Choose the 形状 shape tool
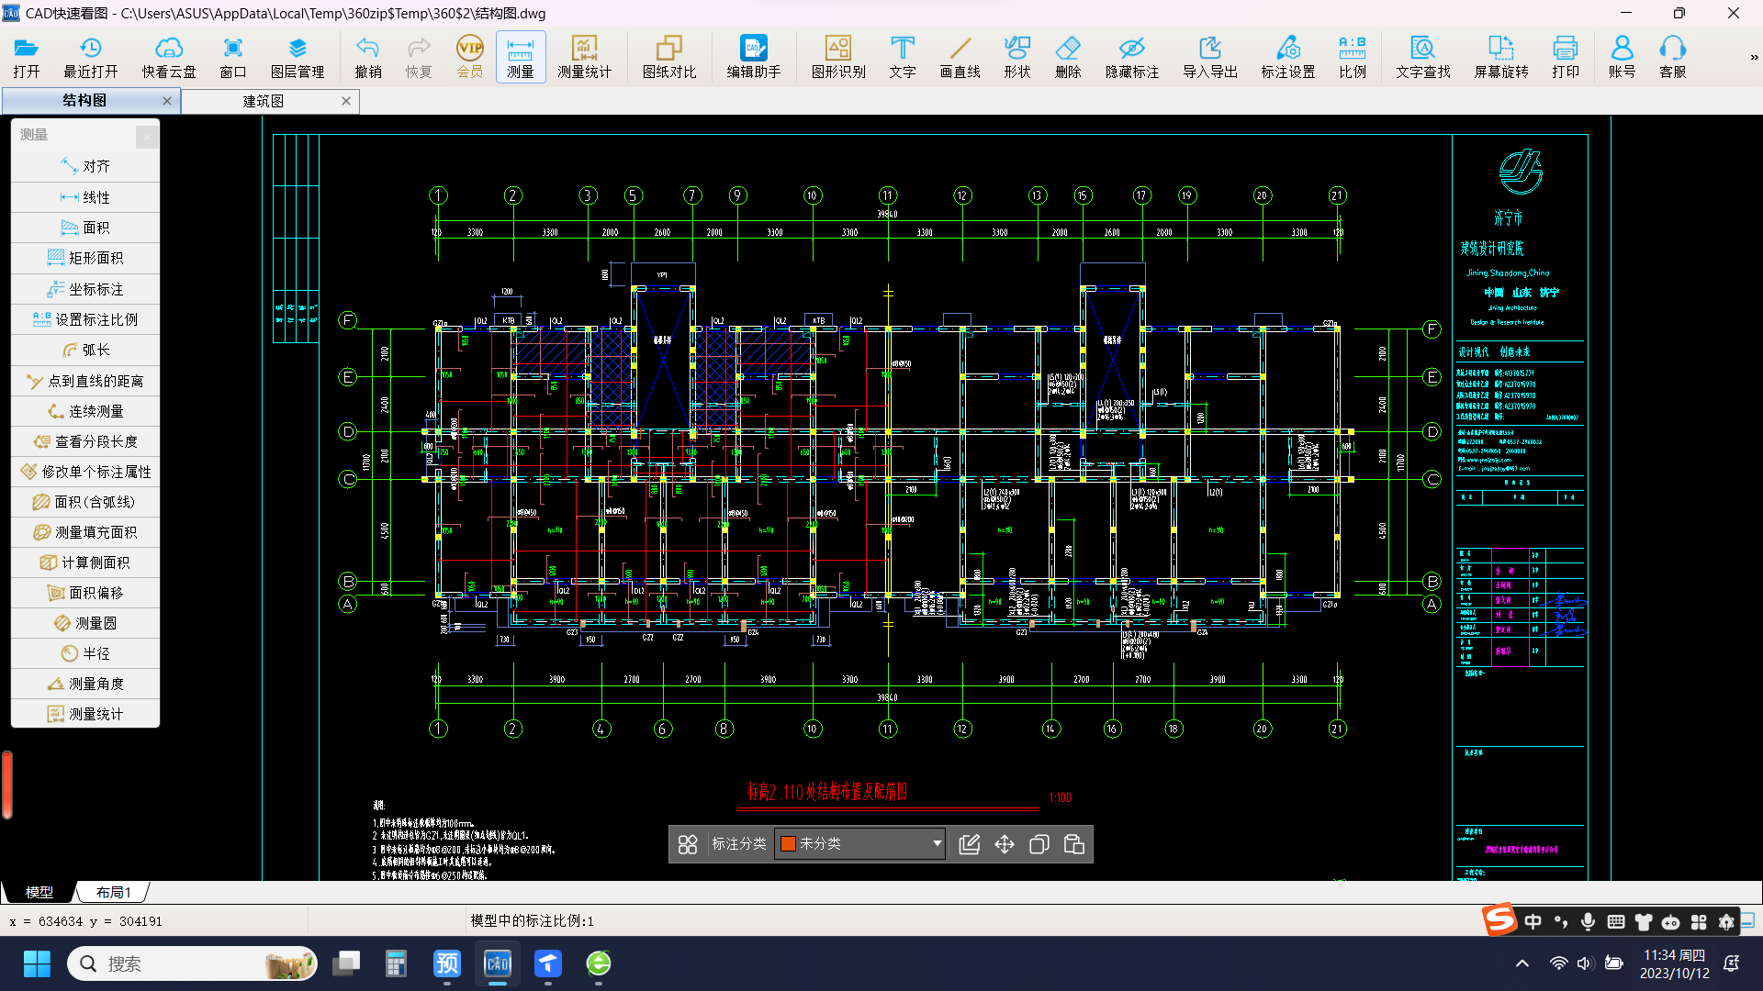 pyautogui.click(x=1017, y=57)
